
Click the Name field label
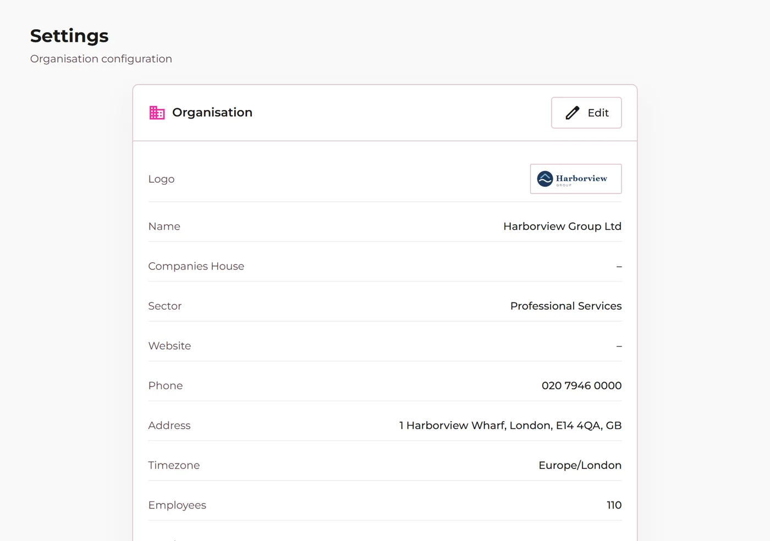tap(164, 227)
